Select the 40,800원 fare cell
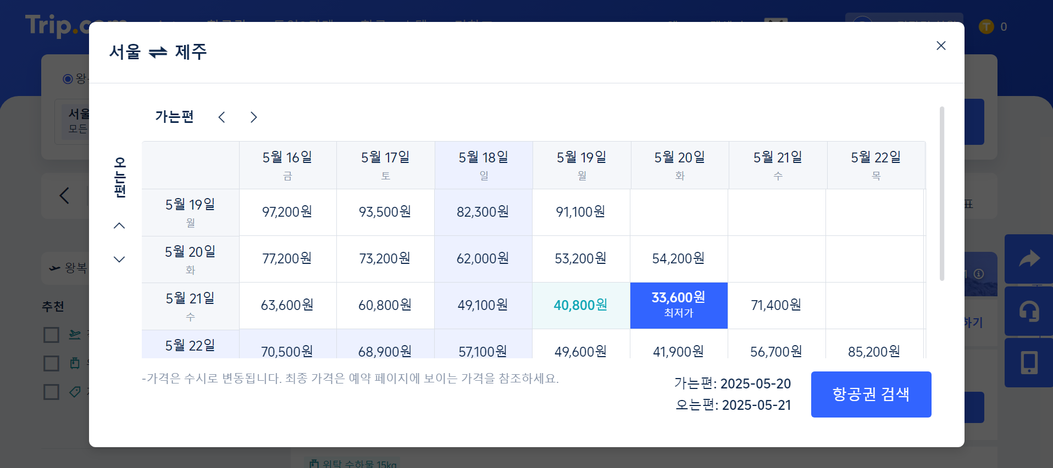The width and height of the screenshot is (1053, 468). [x=581, y=306]
